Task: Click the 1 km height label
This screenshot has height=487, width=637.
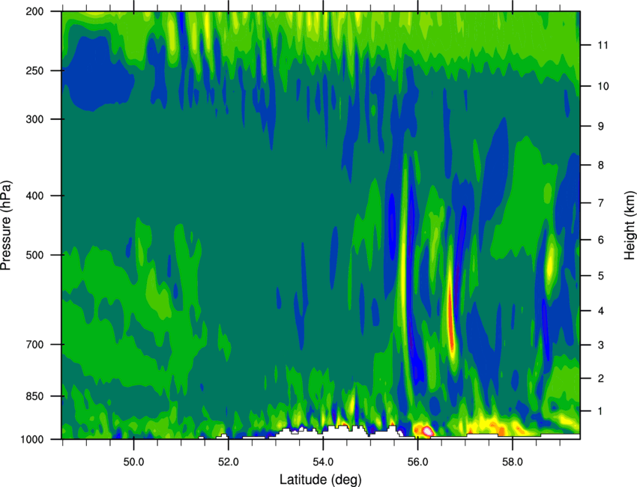Action: [600, 411]
